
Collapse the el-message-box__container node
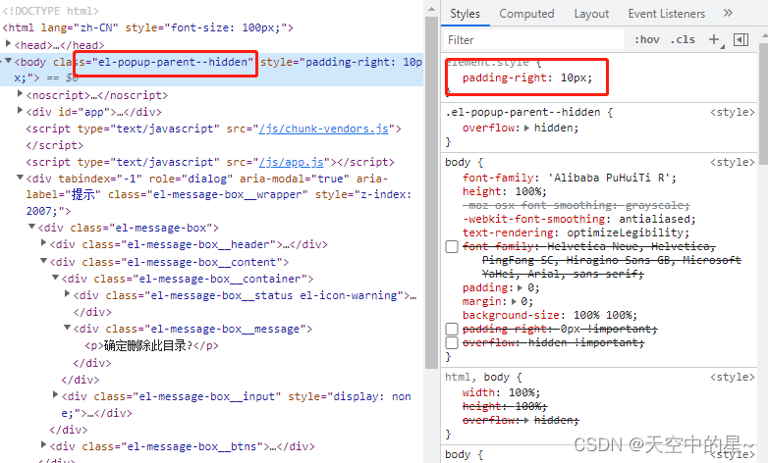(55, 277)
